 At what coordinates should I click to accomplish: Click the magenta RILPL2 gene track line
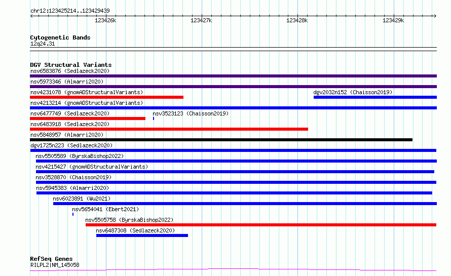click(x=233, y=270)
